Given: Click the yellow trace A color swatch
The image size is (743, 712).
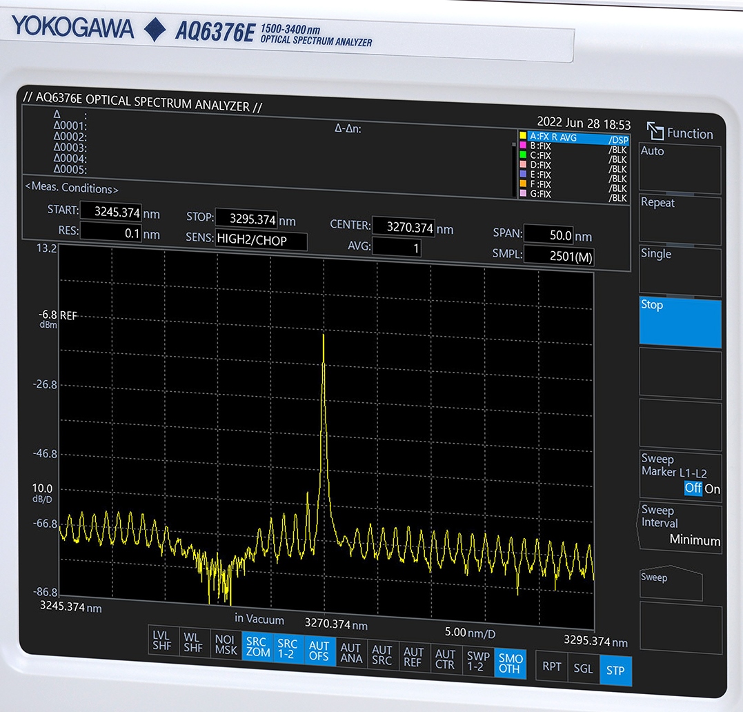Looking at the screenshot, I should click(x=524, y=137).
